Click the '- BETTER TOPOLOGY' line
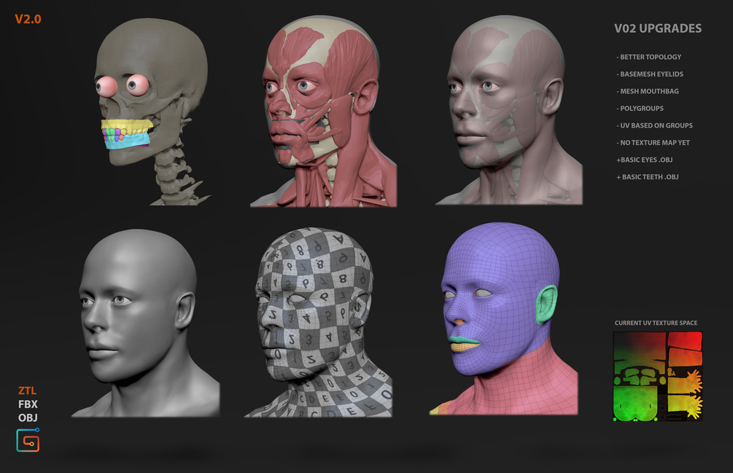 tap(649, 57)
